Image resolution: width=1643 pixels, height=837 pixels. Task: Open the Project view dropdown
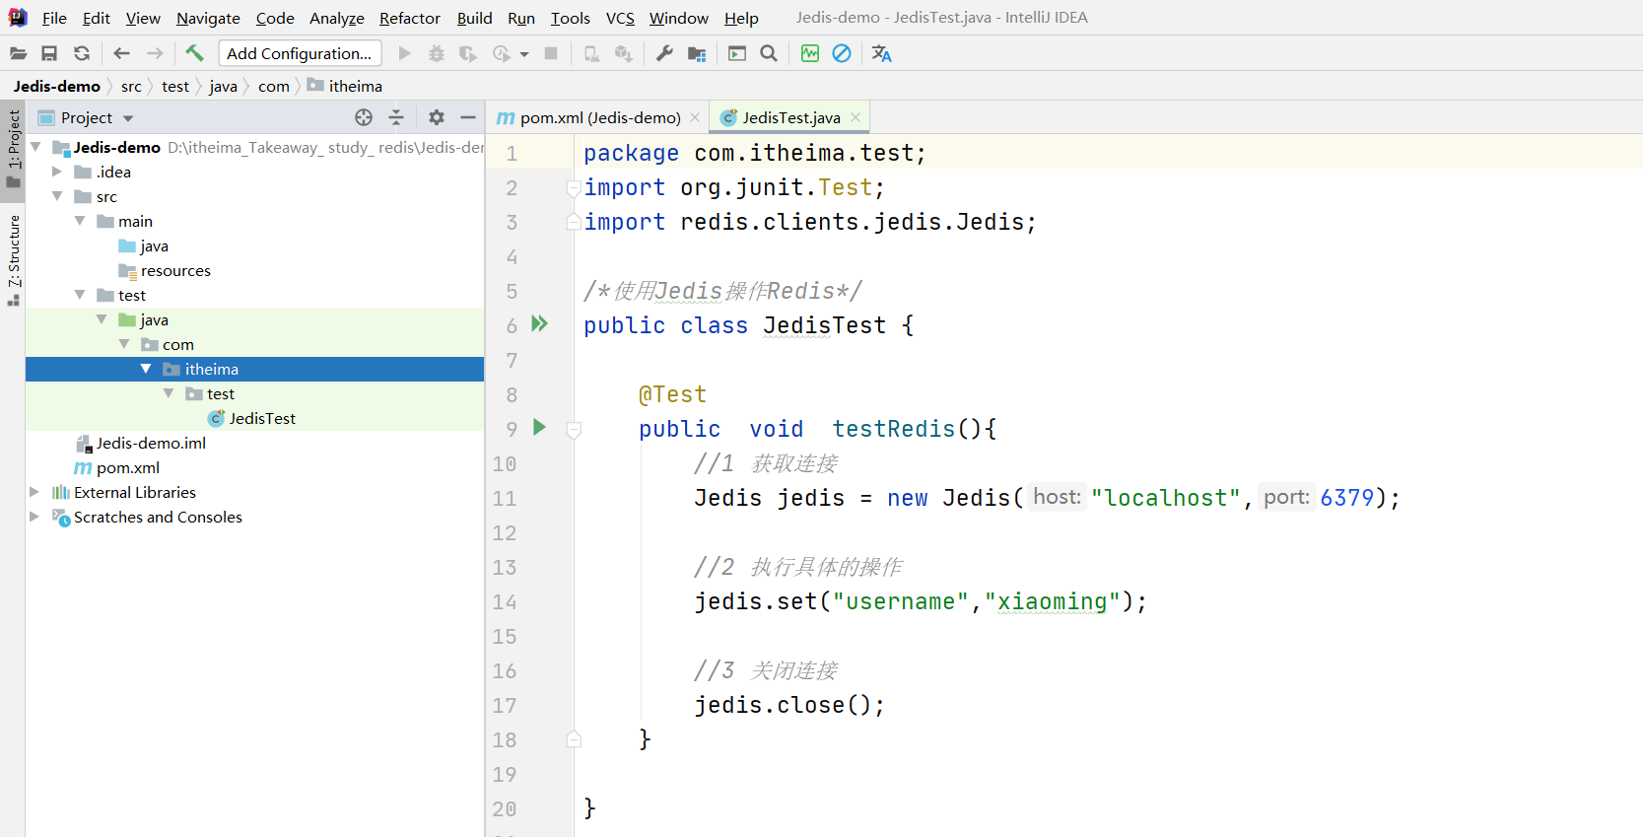(x=128, y=118)
